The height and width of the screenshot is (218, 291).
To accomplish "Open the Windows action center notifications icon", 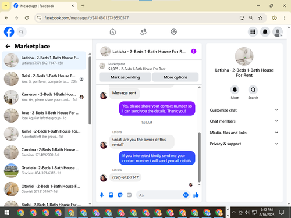I will [282, 212].
